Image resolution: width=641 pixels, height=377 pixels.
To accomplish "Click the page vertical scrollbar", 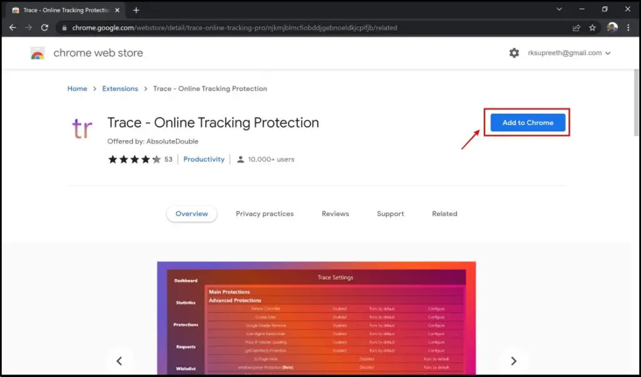I will (x=636, y=102).
